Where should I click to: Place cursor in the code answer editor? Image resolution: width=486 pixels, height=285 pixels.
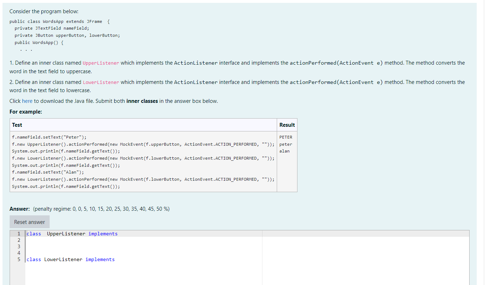[143, 246]
